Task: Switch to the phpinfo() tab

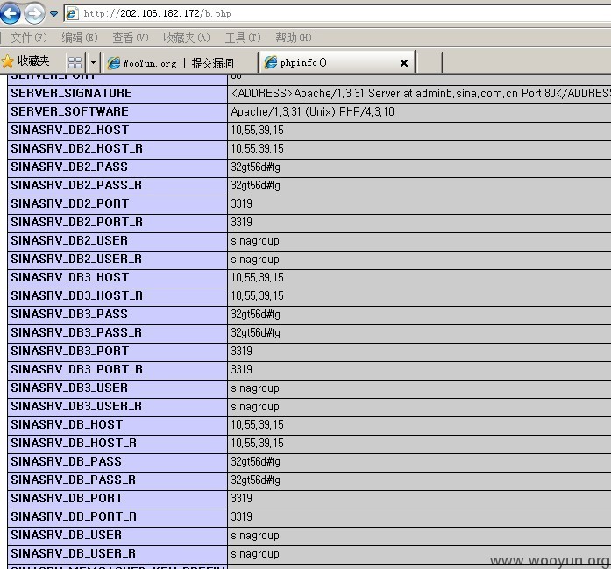Action: [337, 62]
